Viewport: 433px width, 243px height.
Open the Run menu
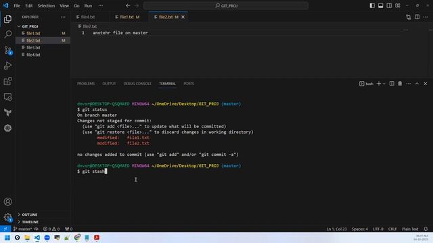[x=88, y=5]
